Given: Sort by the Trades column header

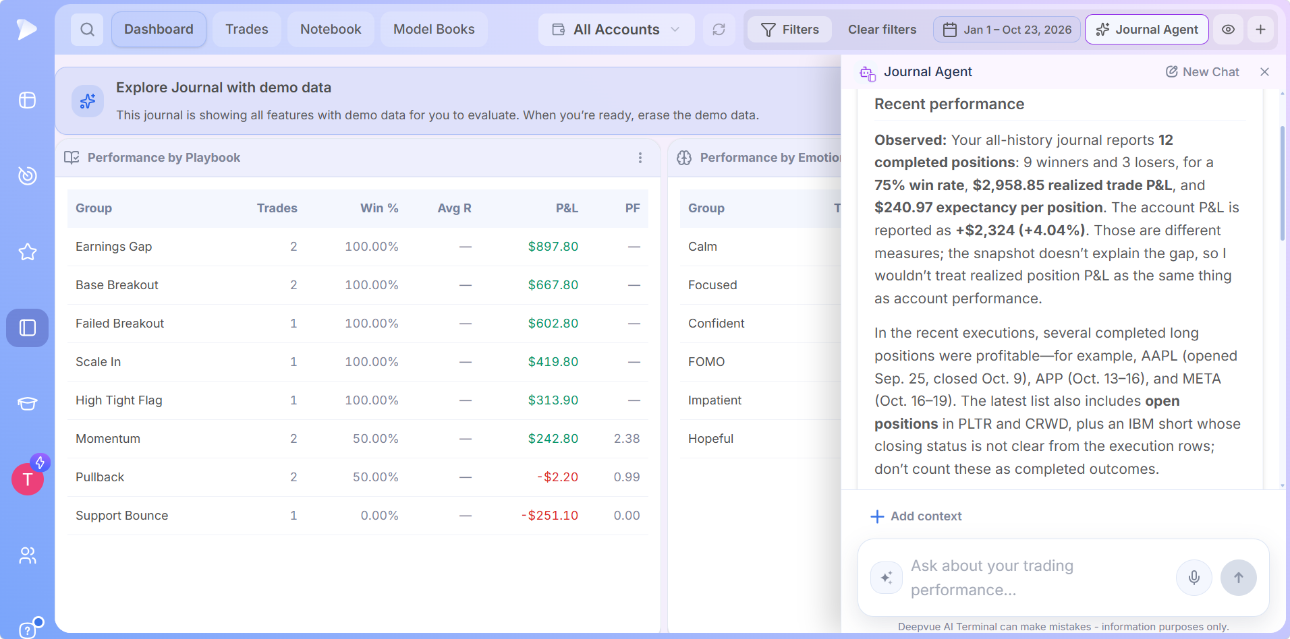Looking at the screenshot, I should (x=277, y=208).
